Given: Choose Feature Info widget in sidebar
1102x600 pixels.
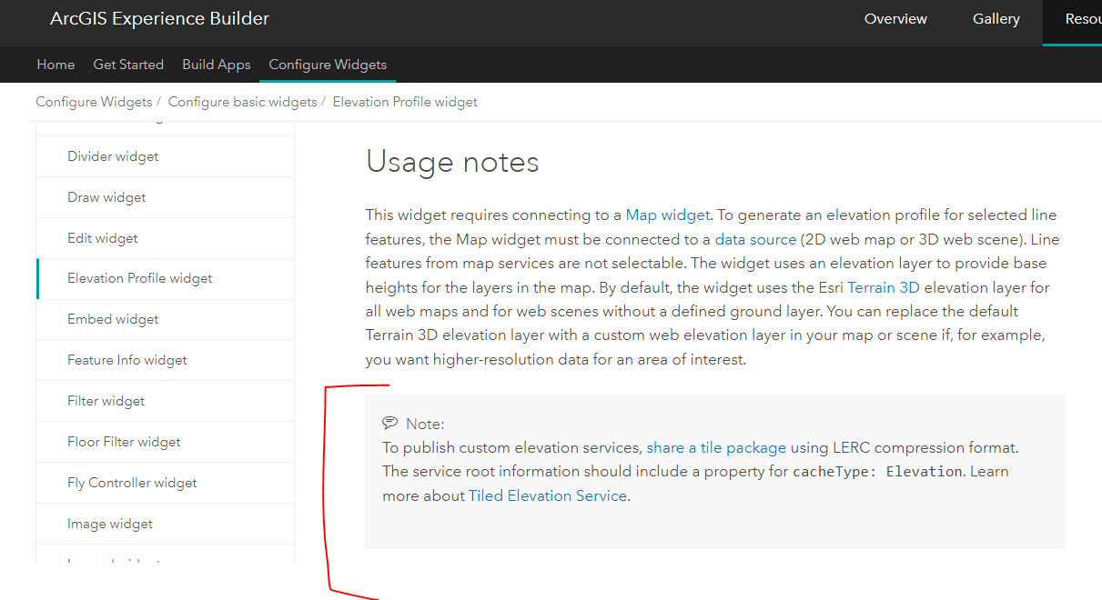Looking at the screenshot, I should tap(127, 360).
